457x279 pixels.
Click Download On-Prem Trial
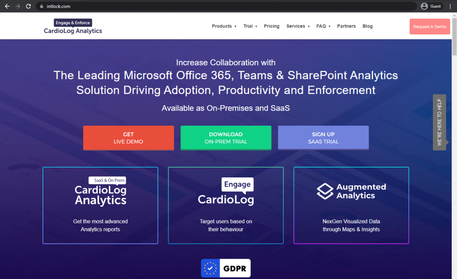(225, 138)
